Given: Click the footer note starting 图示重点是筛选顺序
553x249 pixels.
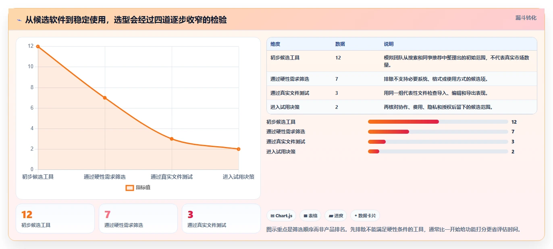Looking at the screenshot, I should click(x=395, y=230).
